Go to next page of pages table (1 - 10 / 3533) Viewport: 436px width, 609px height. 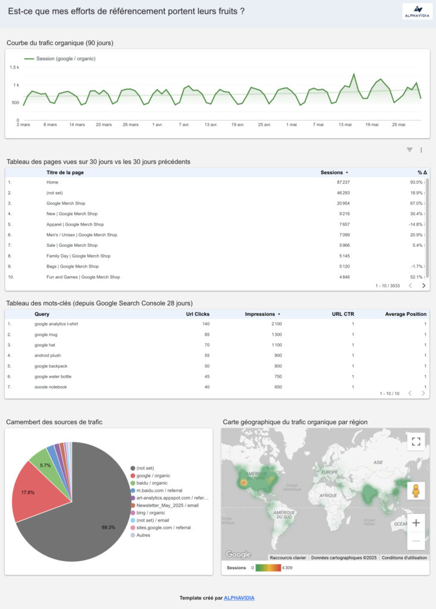[423, 285]
